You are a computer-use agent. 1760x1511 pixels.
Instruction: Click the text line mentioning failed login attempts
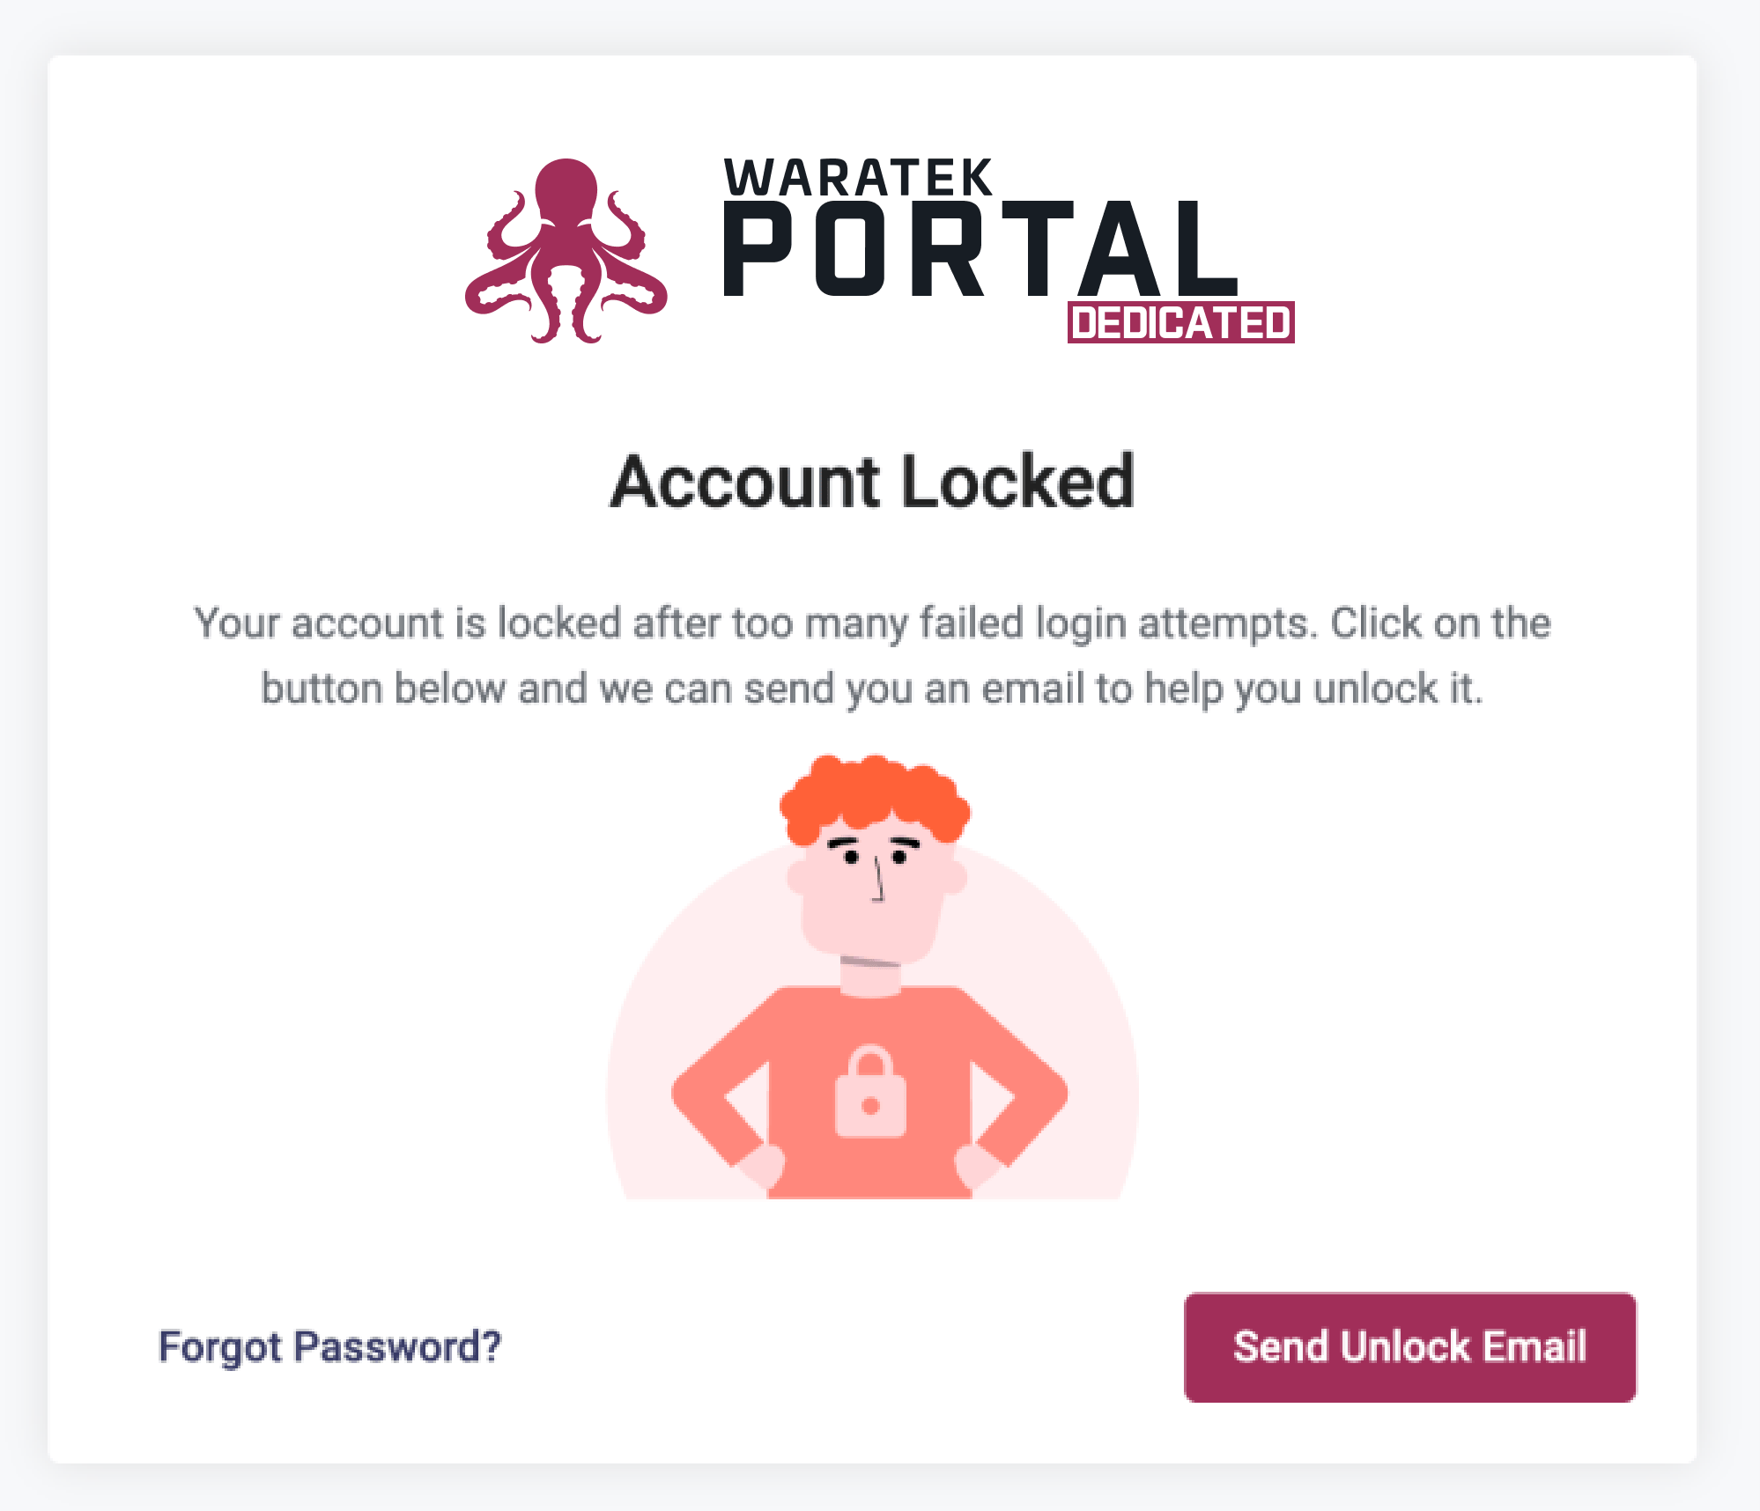click(x=872, y=623)
